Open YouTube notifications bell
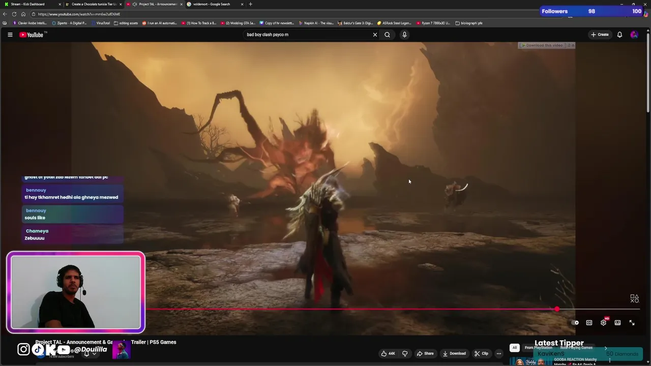 tap(619, 35)
